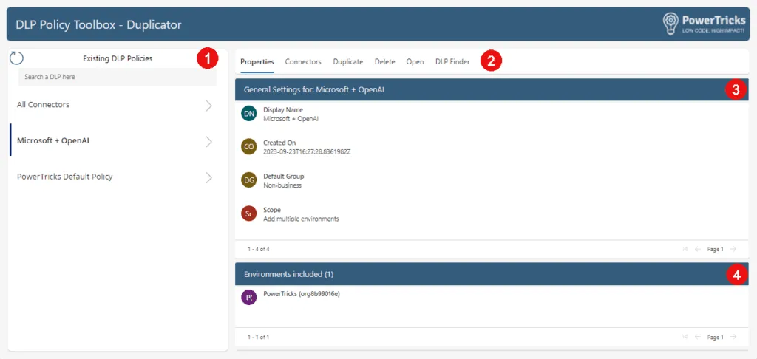
Task: Click the General Settings for header
Action: point(314,90)
